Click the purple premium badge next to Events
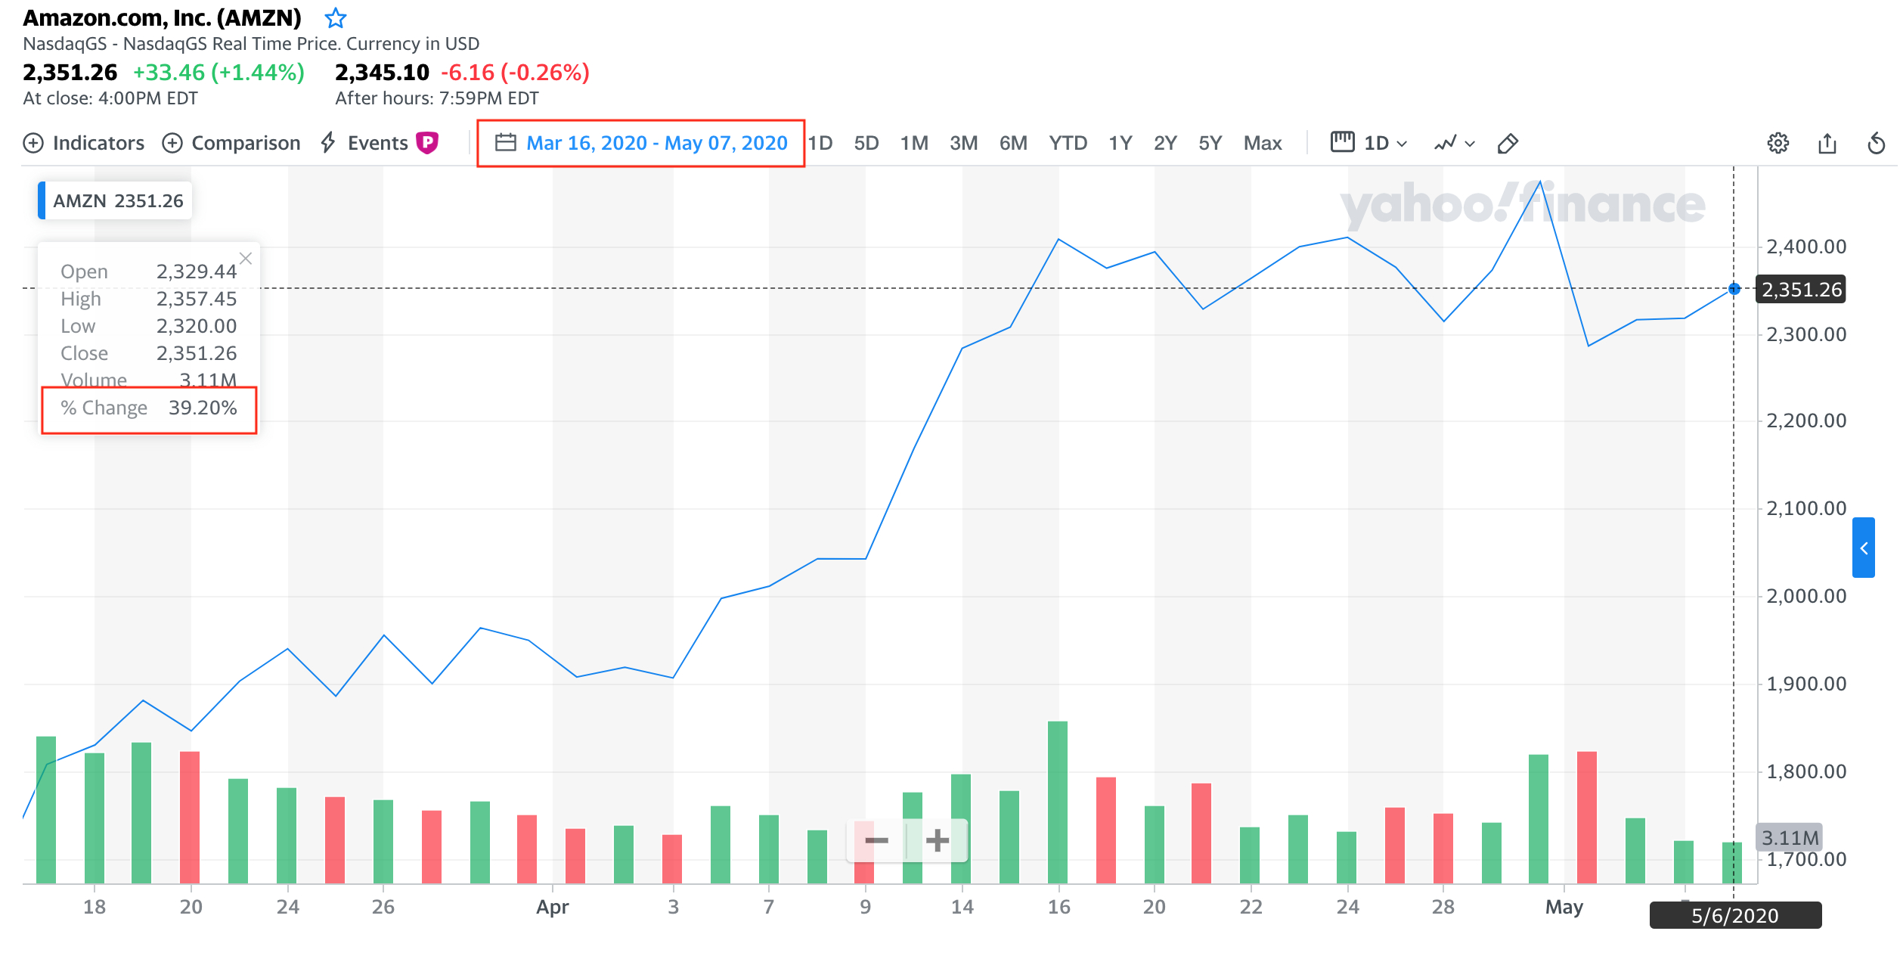 click(427, 142)
